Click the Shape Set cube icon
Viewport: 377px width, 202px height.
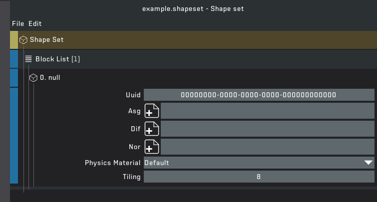click(x=23, y=40)
